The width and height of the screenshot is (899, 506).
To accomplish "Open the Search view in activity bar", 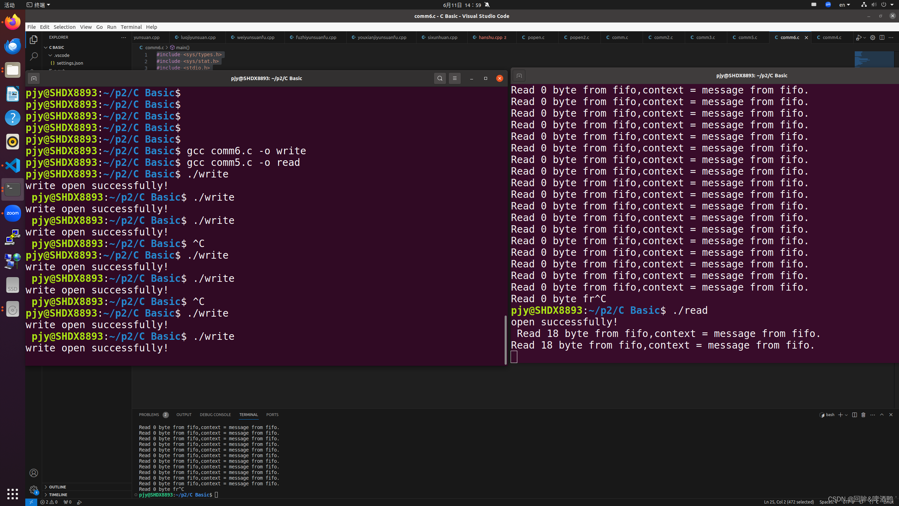I will point(34,56).
